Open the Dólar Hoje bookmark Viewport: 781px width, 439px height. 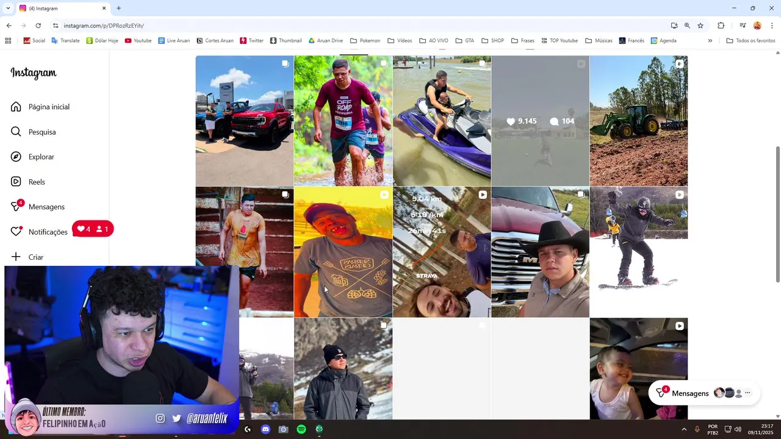(x=102, y=41)
